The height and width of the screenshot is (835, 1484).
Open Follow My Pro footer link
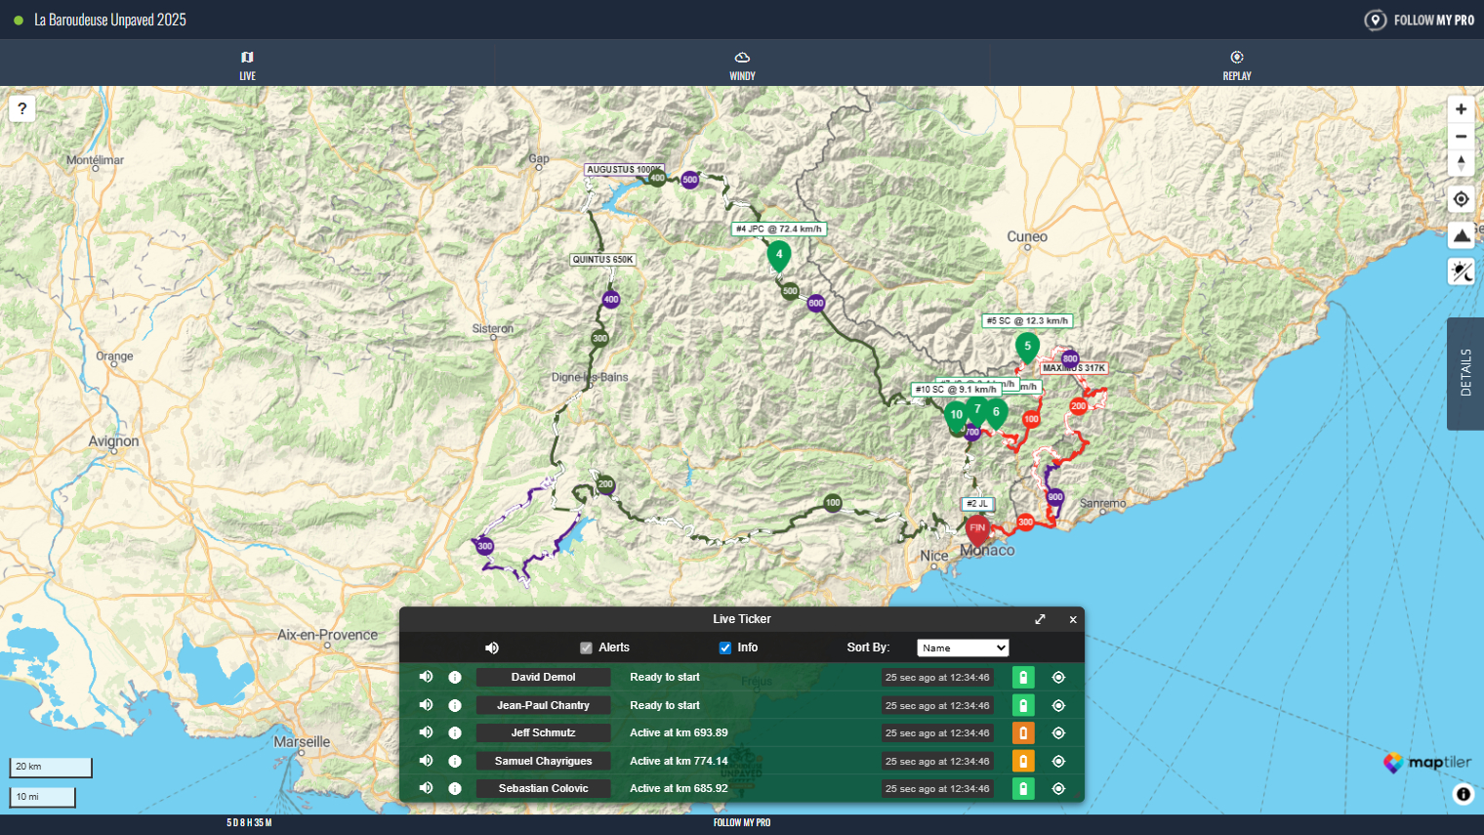tap(741, 822)
